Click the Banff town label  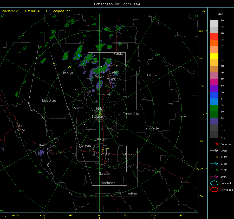tap(43, 145)
